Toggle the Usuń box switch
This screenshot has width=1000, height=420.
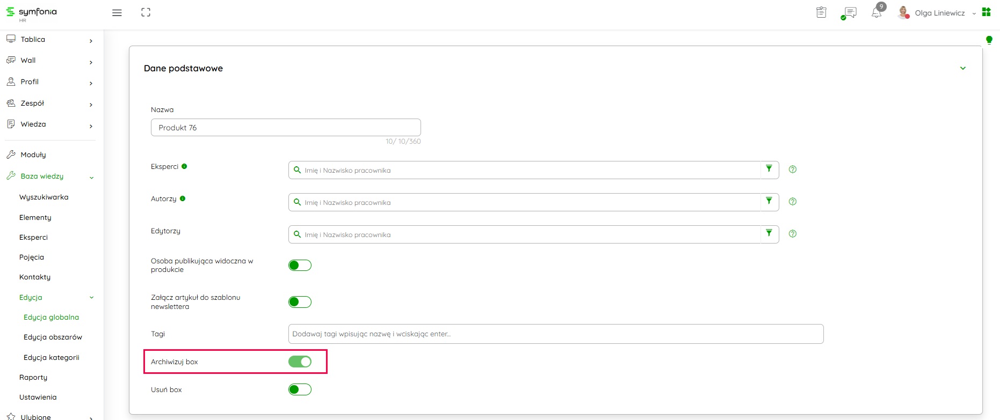[300, 389]
